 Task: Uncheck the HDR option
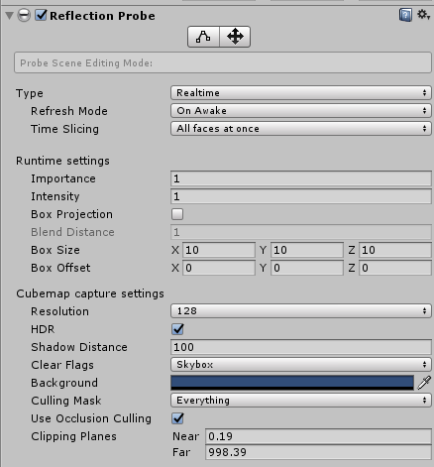(x=177, y=329)
